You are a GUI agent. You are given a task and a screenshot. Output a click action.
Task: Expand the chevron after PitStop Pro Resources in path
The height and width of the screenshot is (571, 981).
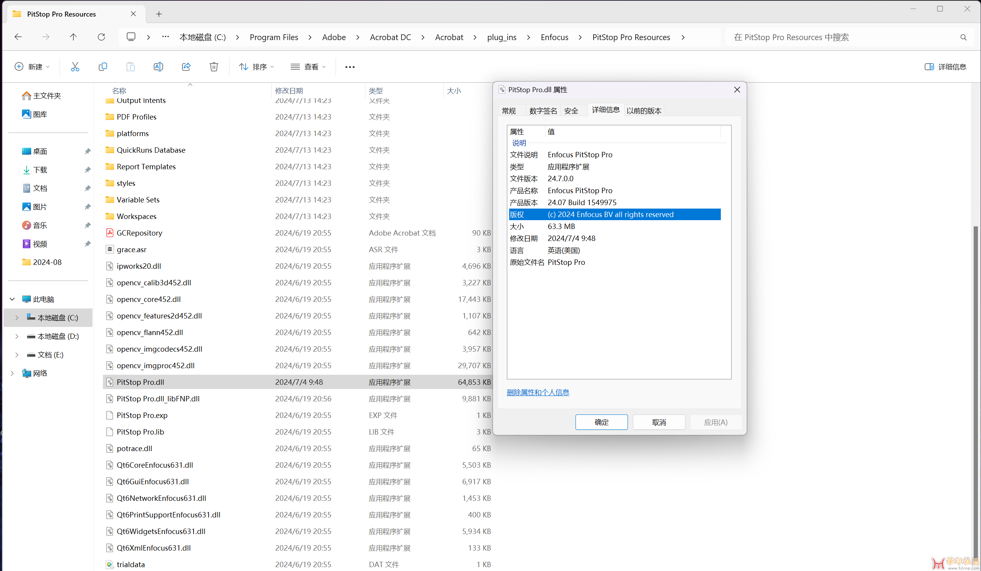683,37
